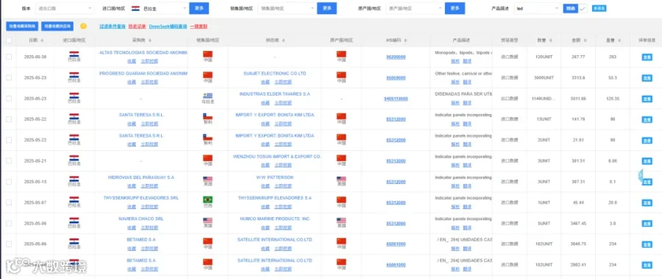Open supplier HUMCO MARINE PRODUCTS, INC
The height and width of the screenshot is (279, 662).
pyautogui.click(x=275, y=219)
